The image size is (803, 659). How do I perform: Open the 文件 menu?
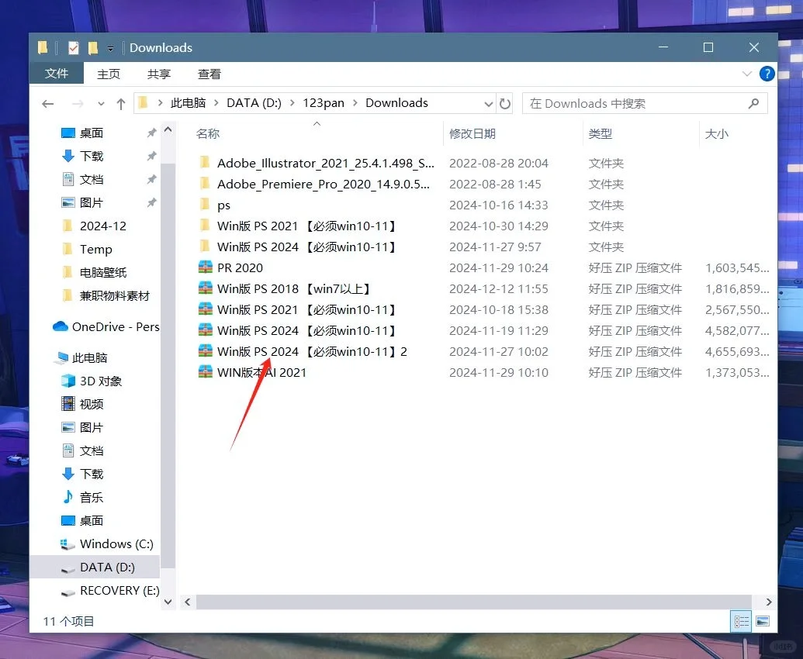pyautogui.click(x=56, y=74)
